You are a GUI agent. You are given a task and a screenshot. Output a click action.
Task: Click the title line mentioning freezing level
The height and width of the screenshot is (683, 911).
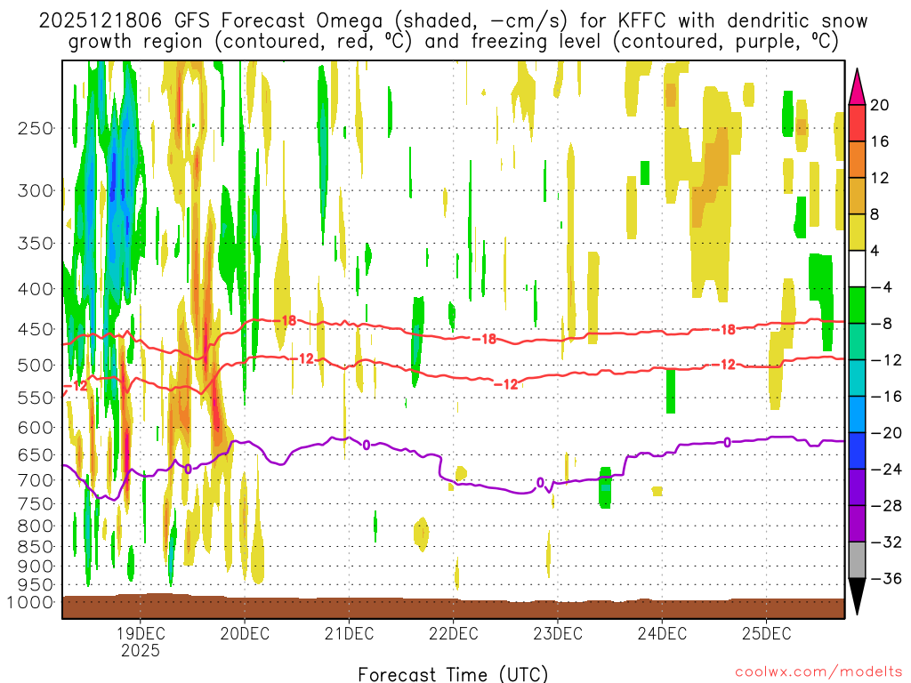(x=453, y=41)
